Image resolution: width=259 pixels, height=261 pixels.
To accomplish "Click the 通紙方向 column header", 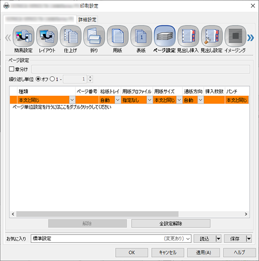I will pyautogui.click(x=193, y=91).
